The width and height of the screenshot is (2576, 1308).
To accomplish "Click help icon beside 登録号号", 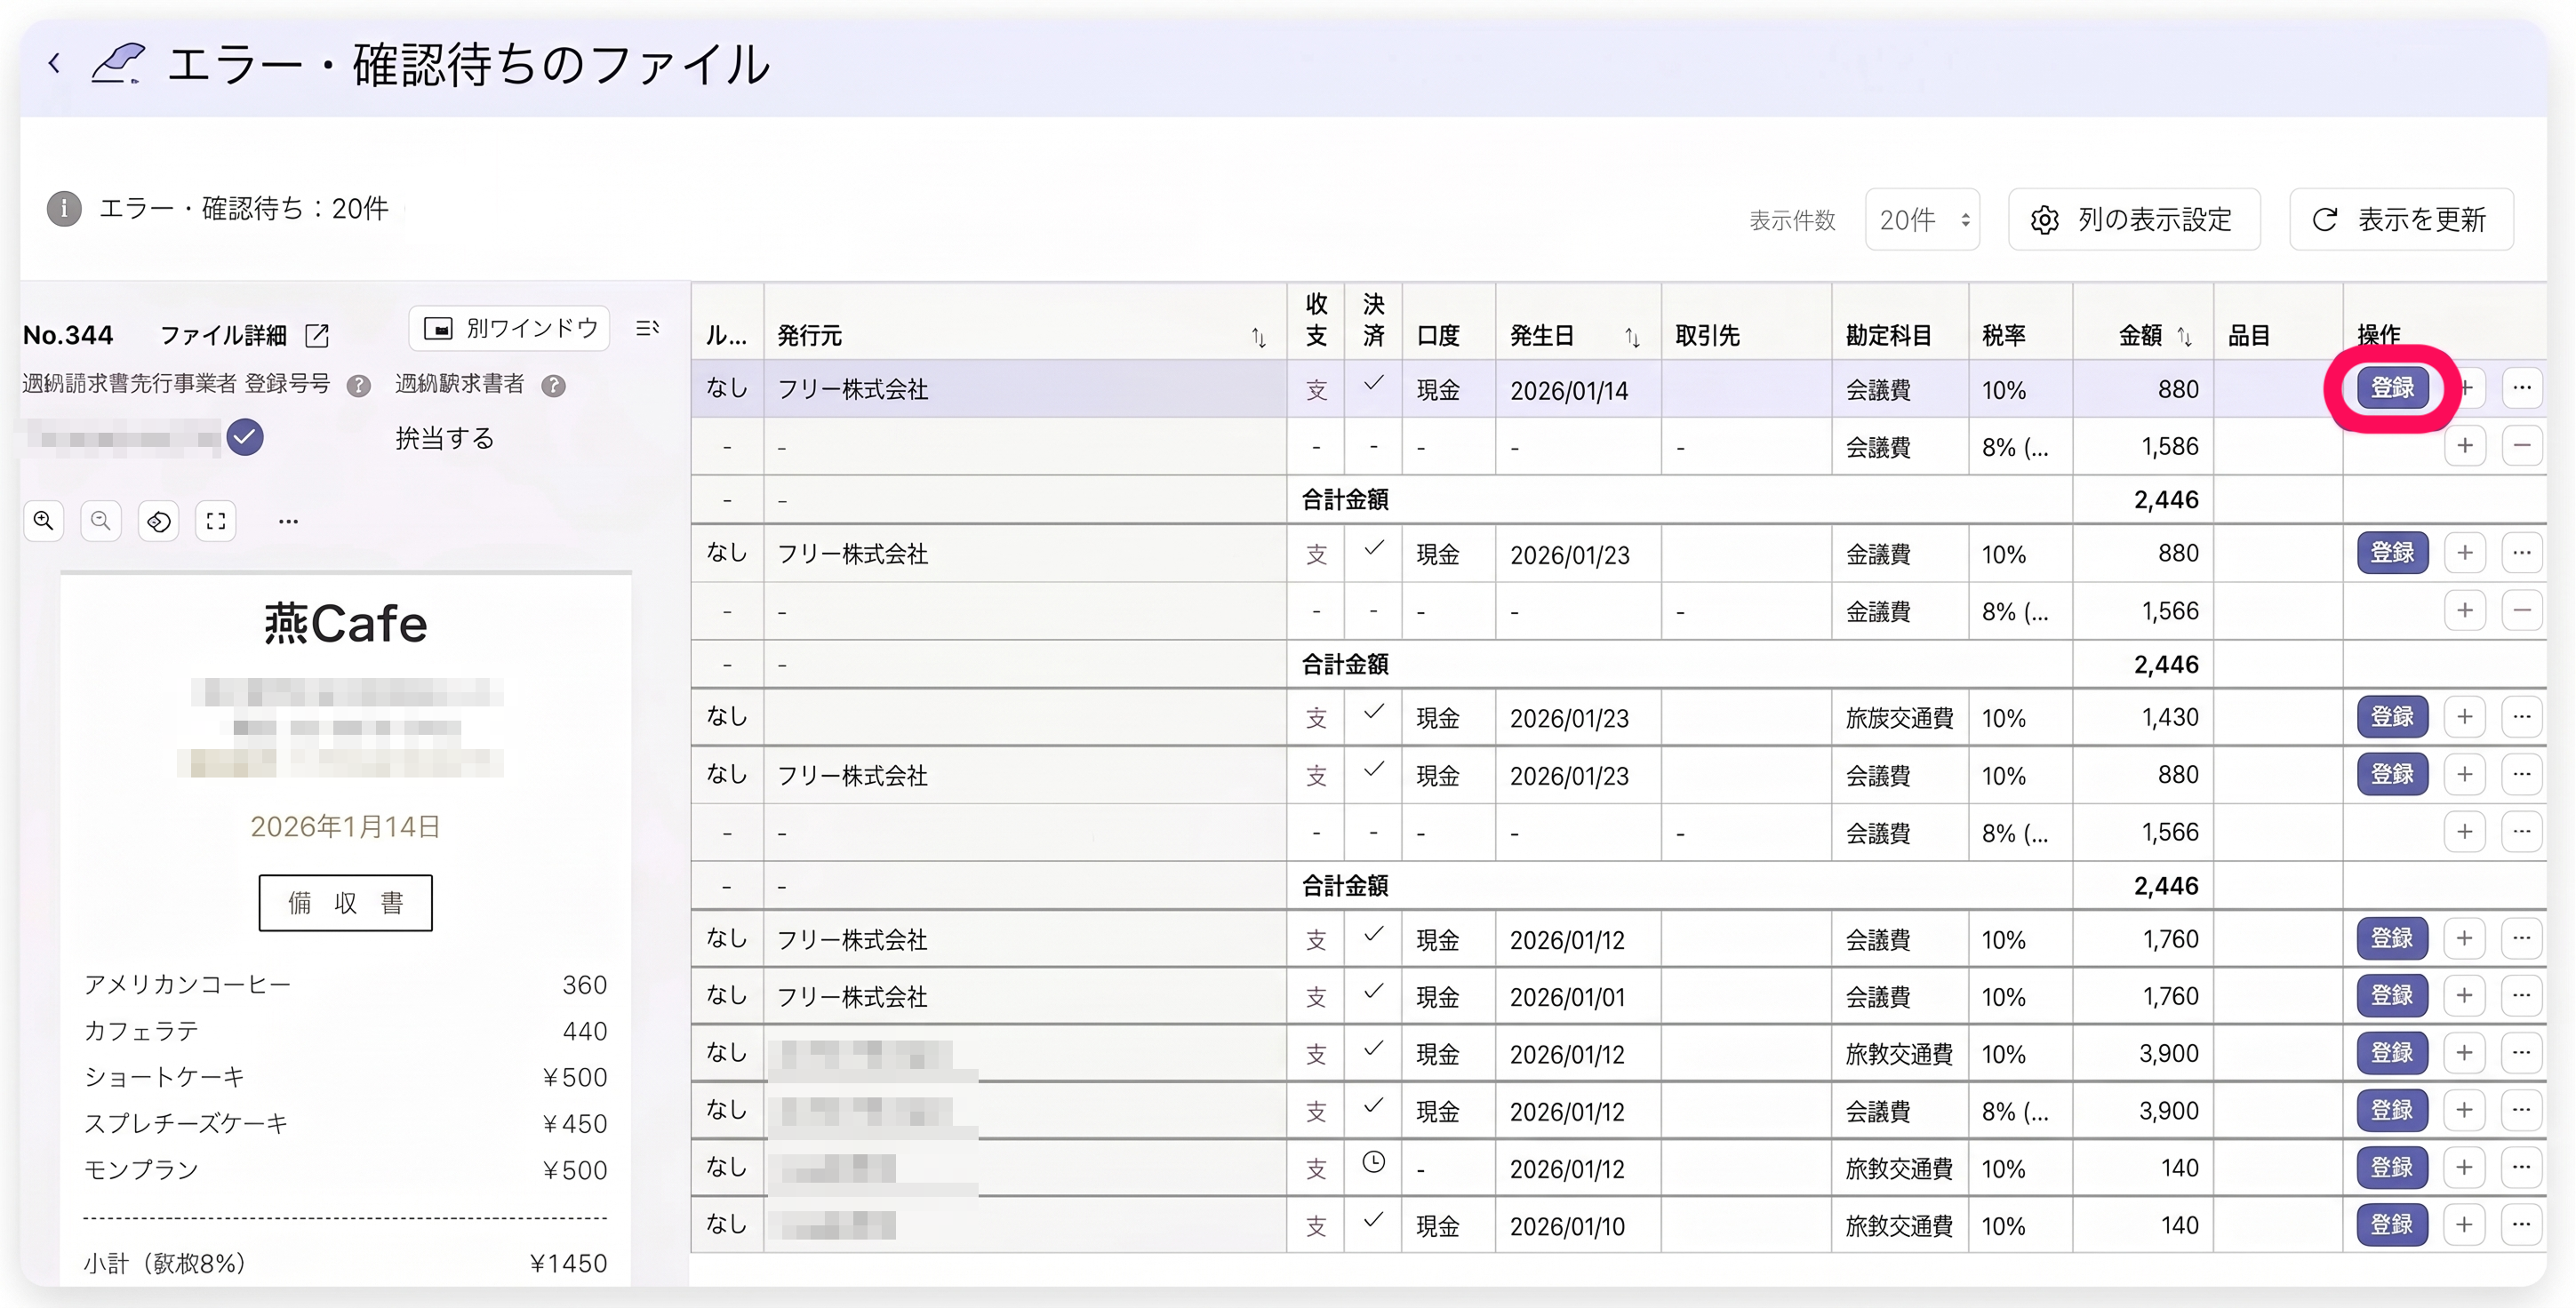I will [358, 386].
